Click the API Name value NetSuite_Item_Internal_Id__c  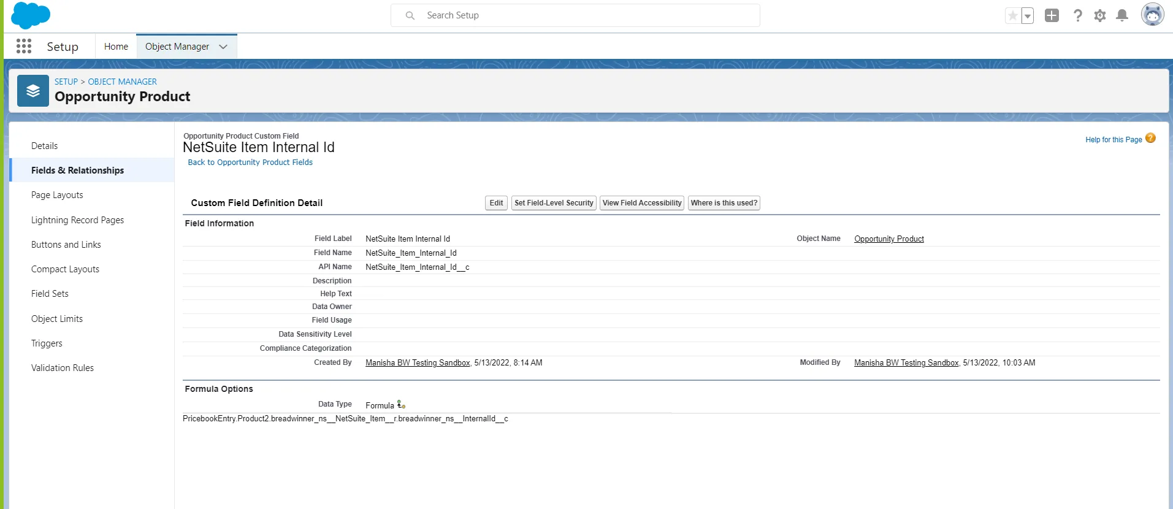[x=418, y=267]
